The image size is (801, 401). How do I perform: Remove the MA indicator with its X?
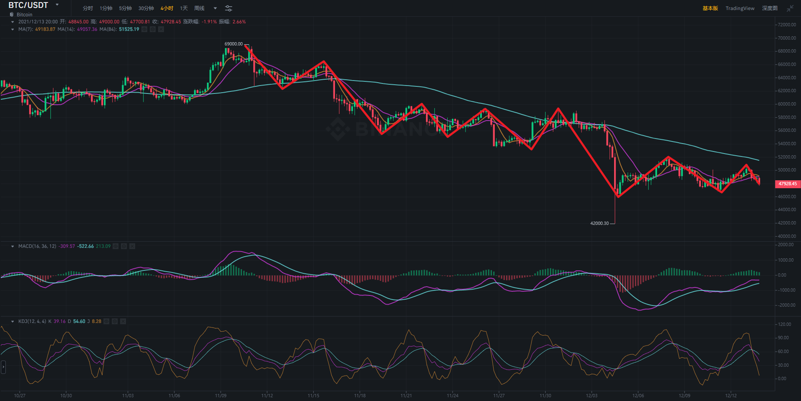click(x=161, y=29)
